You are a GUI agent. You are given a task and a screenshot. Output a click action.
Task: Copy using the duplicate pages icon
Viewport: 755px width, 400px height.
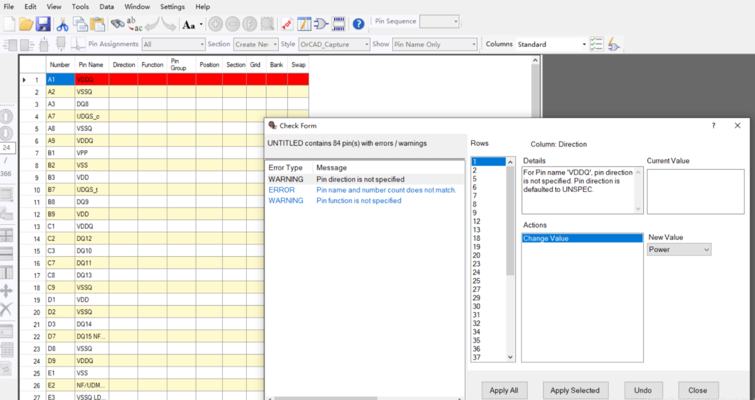coord(80,24)
